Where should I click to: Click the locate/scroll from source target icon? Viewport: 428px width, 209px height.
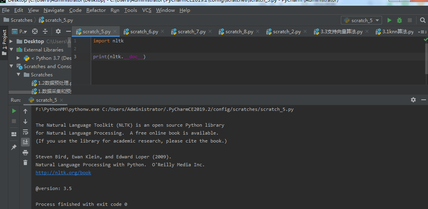34,31
